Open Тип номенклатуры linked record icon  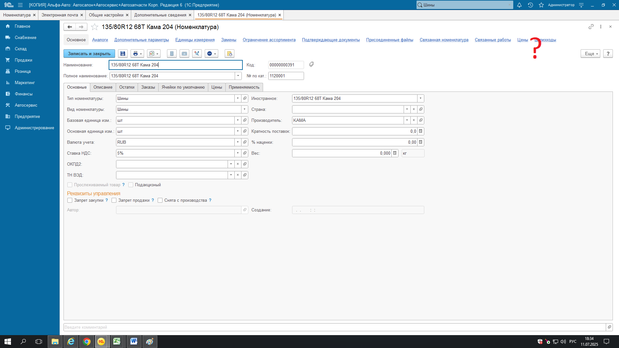tap(245, 98)
